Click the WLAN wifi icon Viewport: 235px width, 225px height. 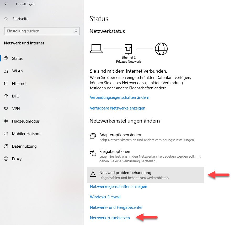click(6, 71)
